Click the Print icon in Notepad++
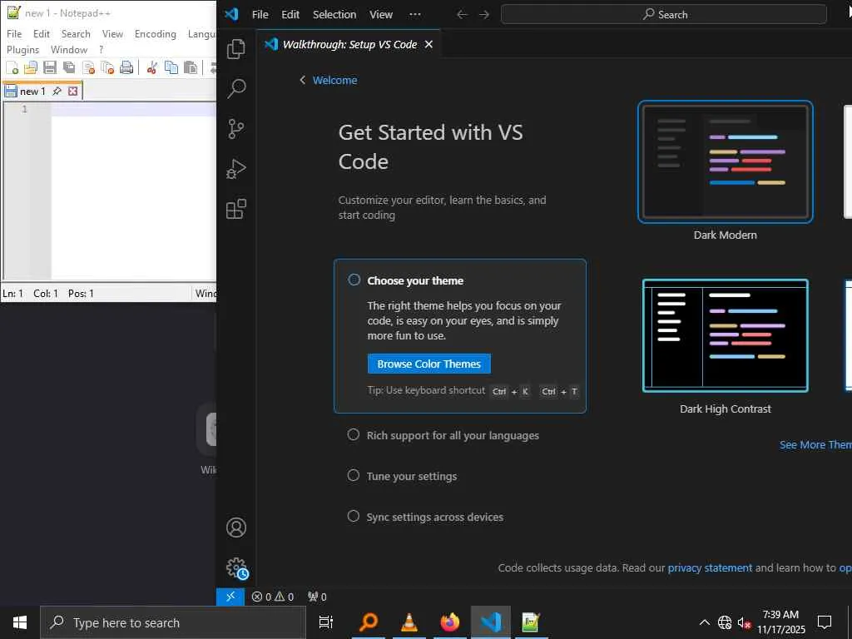The width and height of the screenshot is (852, 639). click(x=126, y=67)
